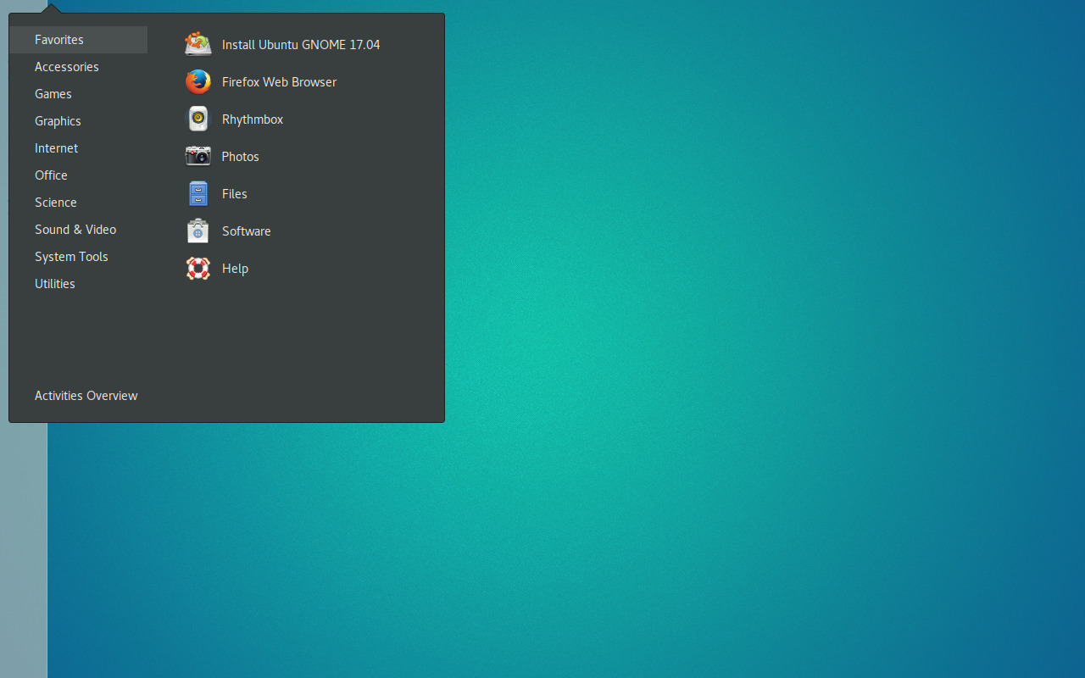Select the Science category
The image size is (1085, 678).
(55, 202)
